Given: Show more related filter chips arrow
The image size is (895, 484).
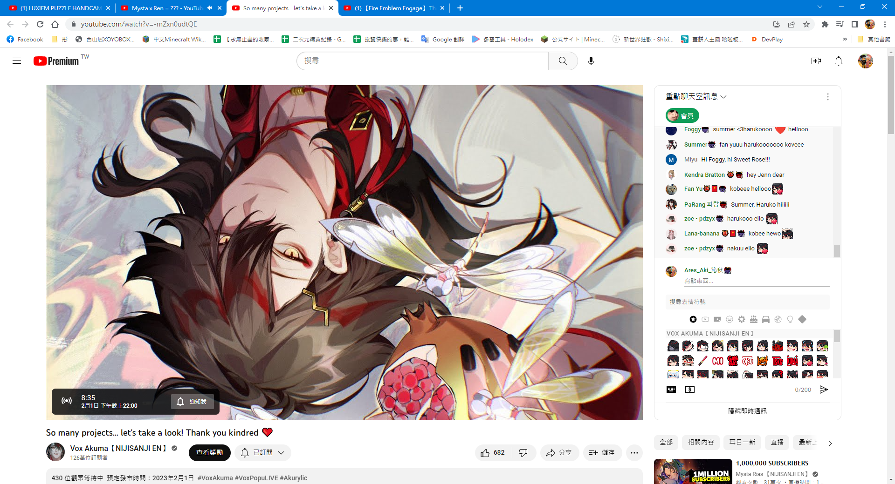Looking at the screenshot, I should (x=830, y=443).
